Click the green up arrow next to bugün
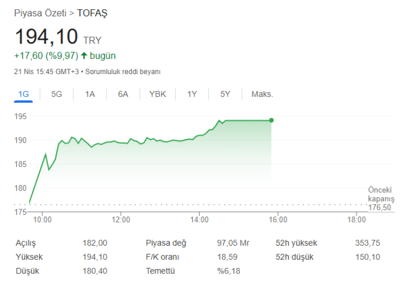The height and width of the screenshot is (286, 408). coord(84,56)
